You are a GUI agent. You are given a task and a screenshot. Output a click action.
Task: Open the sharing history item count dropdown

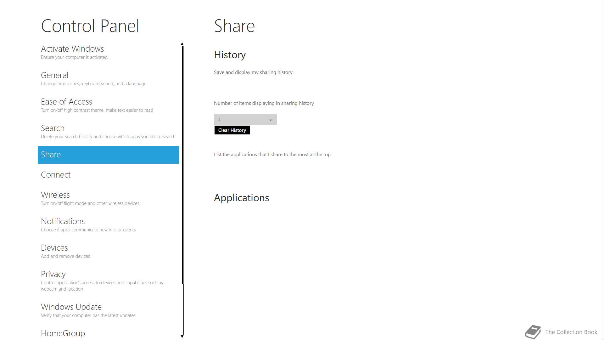click(245, 119)
